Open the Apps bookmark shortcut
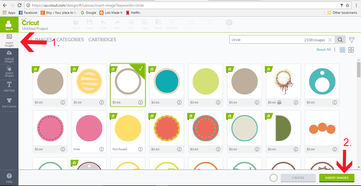Screen dimensions: 361x186 point(9,12)
